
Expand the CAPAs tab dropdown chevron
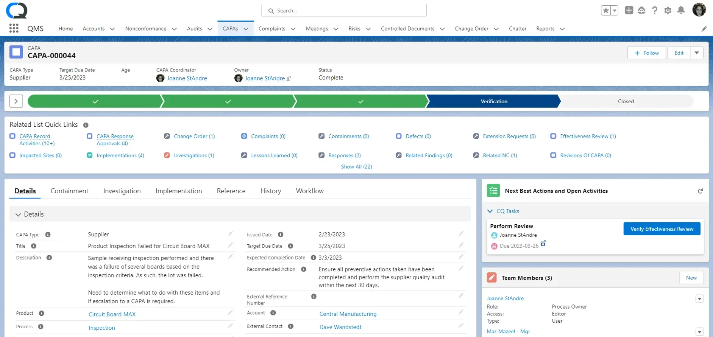246,29
